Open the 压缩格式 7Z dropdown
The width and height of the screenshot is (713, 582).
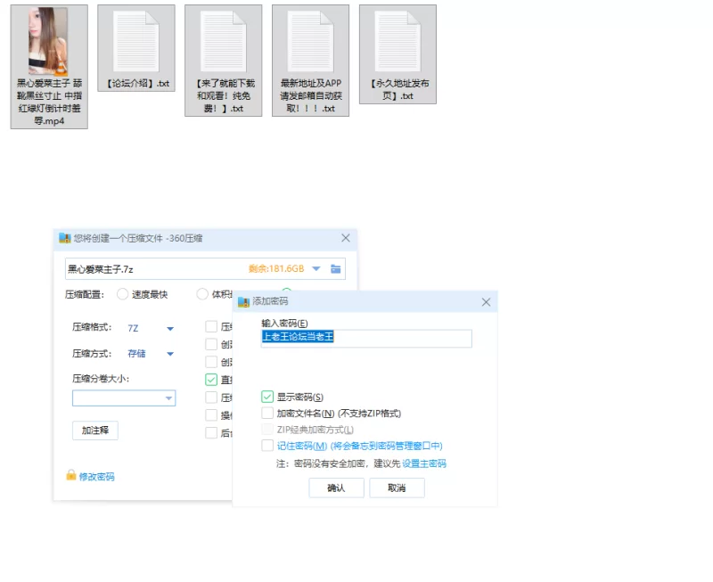(x=169, y=328)
